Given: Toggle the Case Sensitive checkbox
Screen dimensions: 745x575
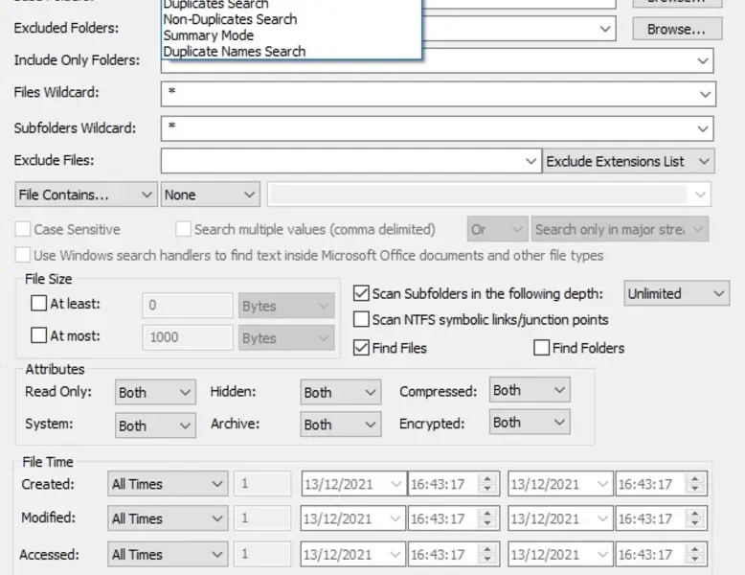Looking at the screenshot, I should click(23, 229).
